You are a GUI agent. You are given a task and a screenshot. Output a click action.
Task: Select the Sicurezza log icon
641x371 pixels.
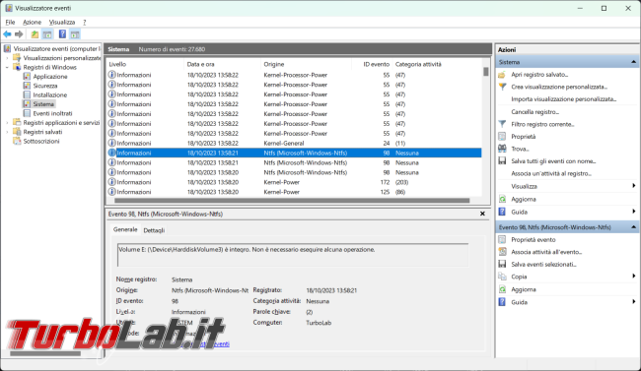pos(27,86)
